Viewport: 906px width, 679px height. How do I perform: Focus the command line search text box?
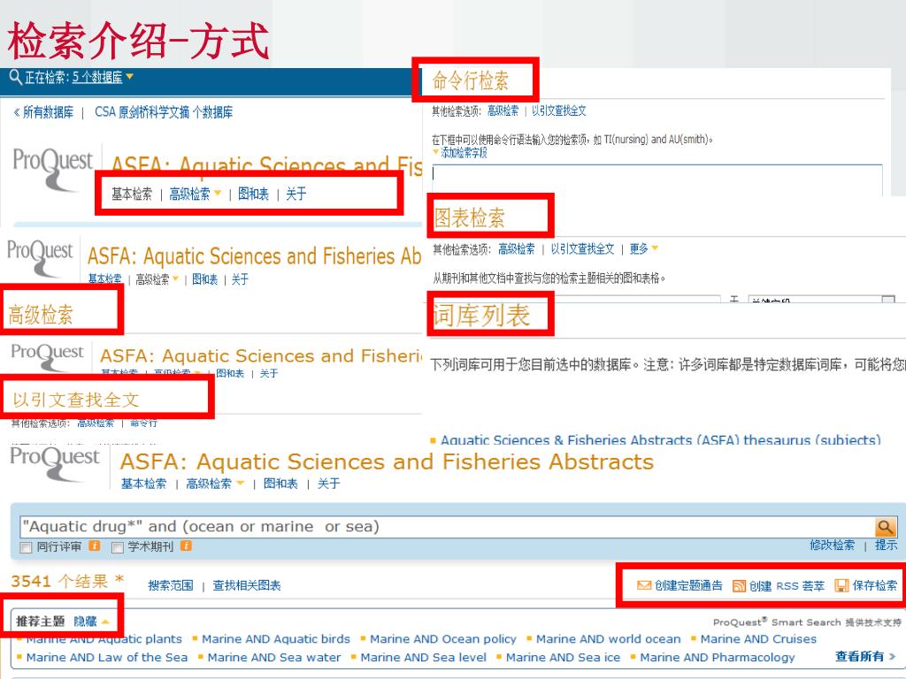(657, 180)
